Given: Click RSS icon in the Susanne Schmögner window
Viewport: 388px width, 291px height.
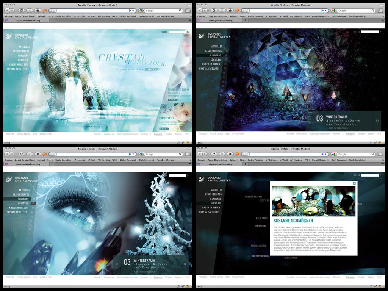Looking at the screenshot, I should [x=237, y=154].
